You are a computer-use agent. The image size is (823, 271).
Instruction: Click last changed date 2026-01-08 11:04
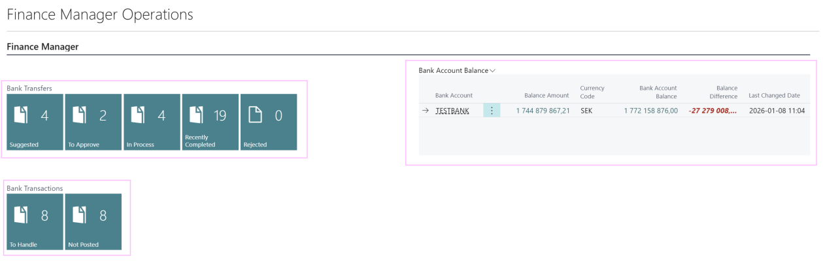pyautogui.click(x=777, y=111)
